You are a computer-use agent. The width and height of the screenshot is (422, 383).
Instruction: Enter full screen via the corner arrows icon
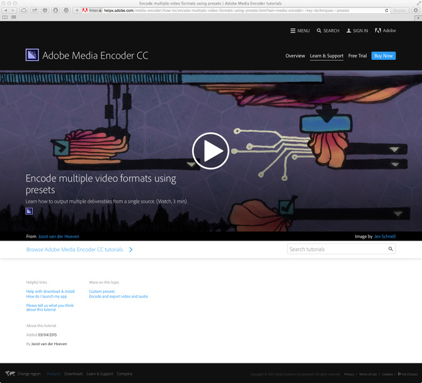pos(419,3)
